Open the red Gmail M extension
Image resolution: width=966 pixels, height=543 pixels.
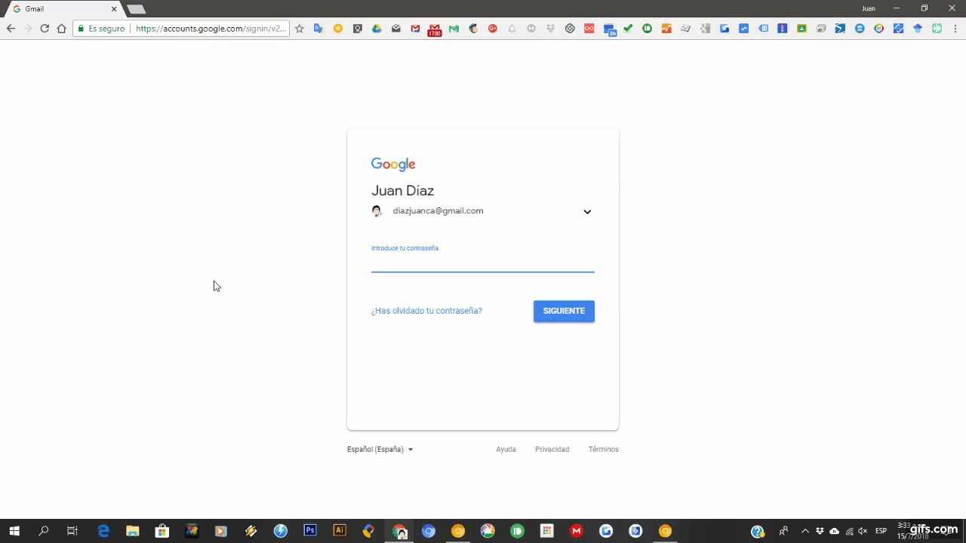tap(415, 29)
